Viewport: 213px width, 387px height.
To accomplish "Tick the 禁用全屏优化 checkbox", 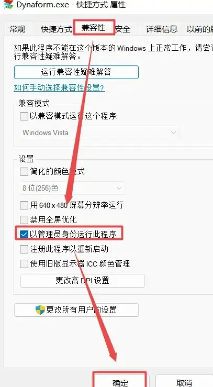I will [x=24, y=219].
